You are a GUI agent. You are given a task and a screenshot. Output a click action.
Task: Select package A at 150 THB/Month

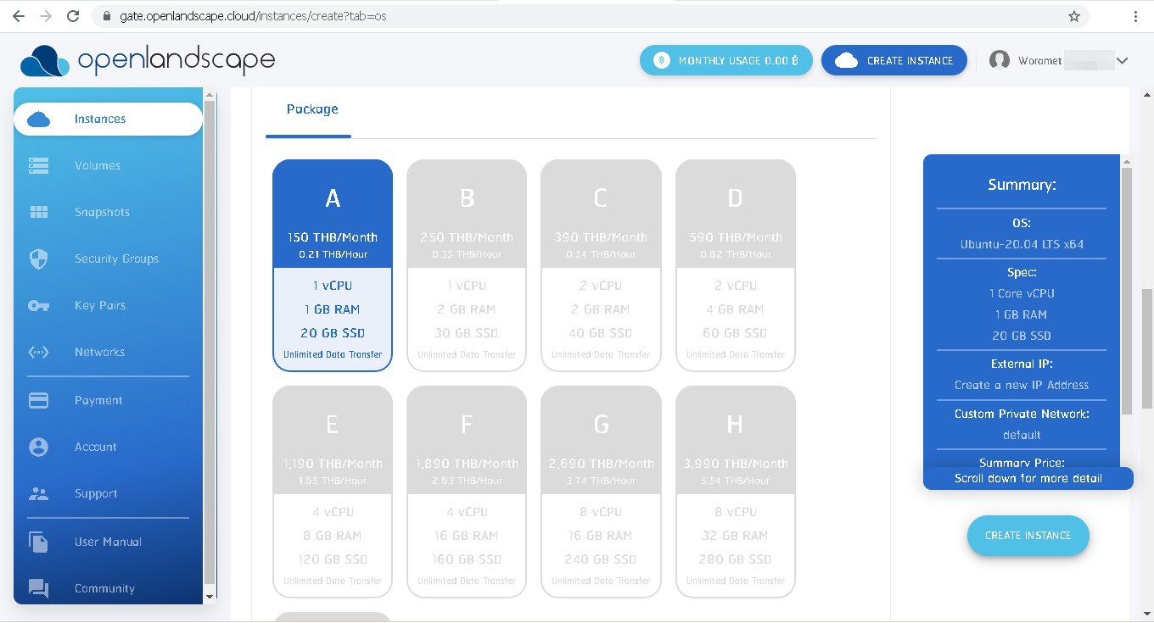click(x=333, y=265)
